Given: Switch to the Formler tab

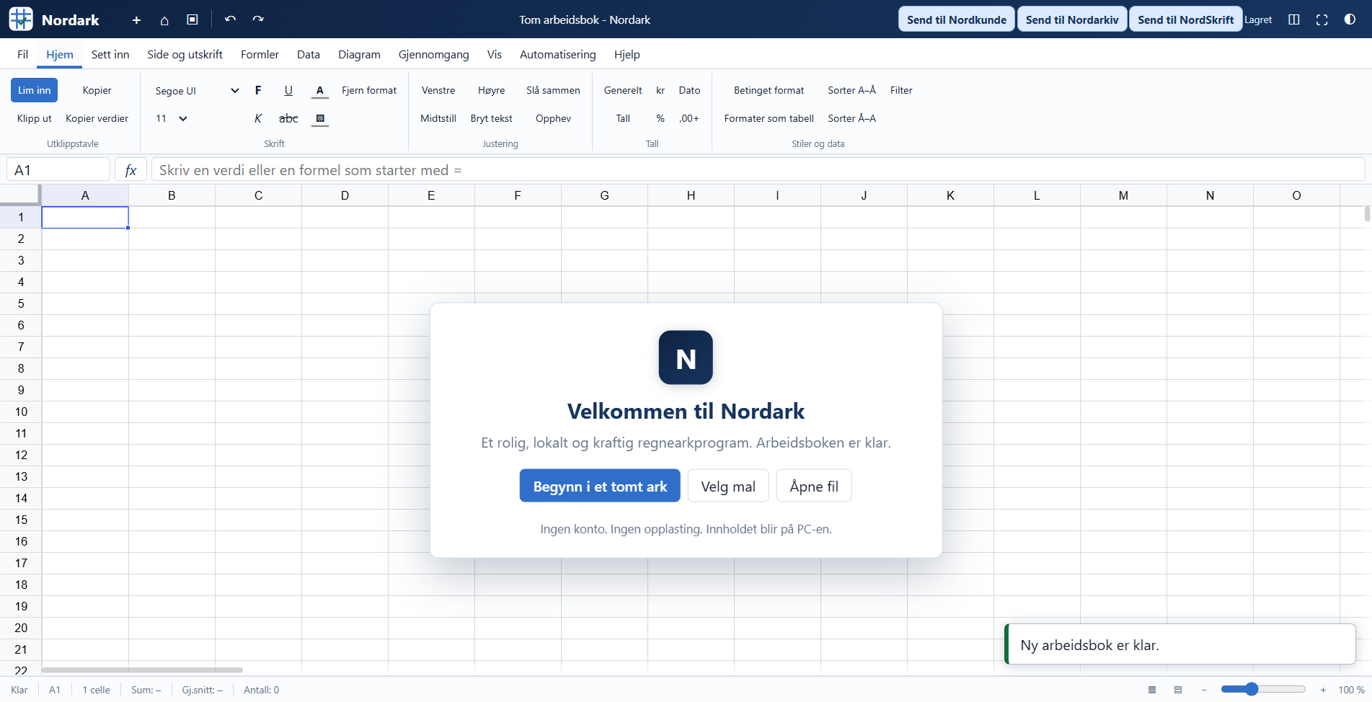Looking at the screenshot, I should coord(260,54).
